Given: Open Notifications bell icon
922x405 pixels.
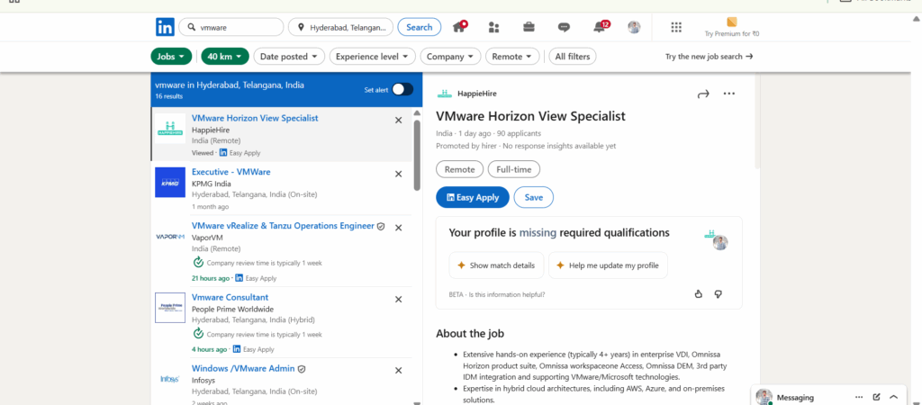Looking at the screenshot, I should pyautogui.click(x=601, y=27).
